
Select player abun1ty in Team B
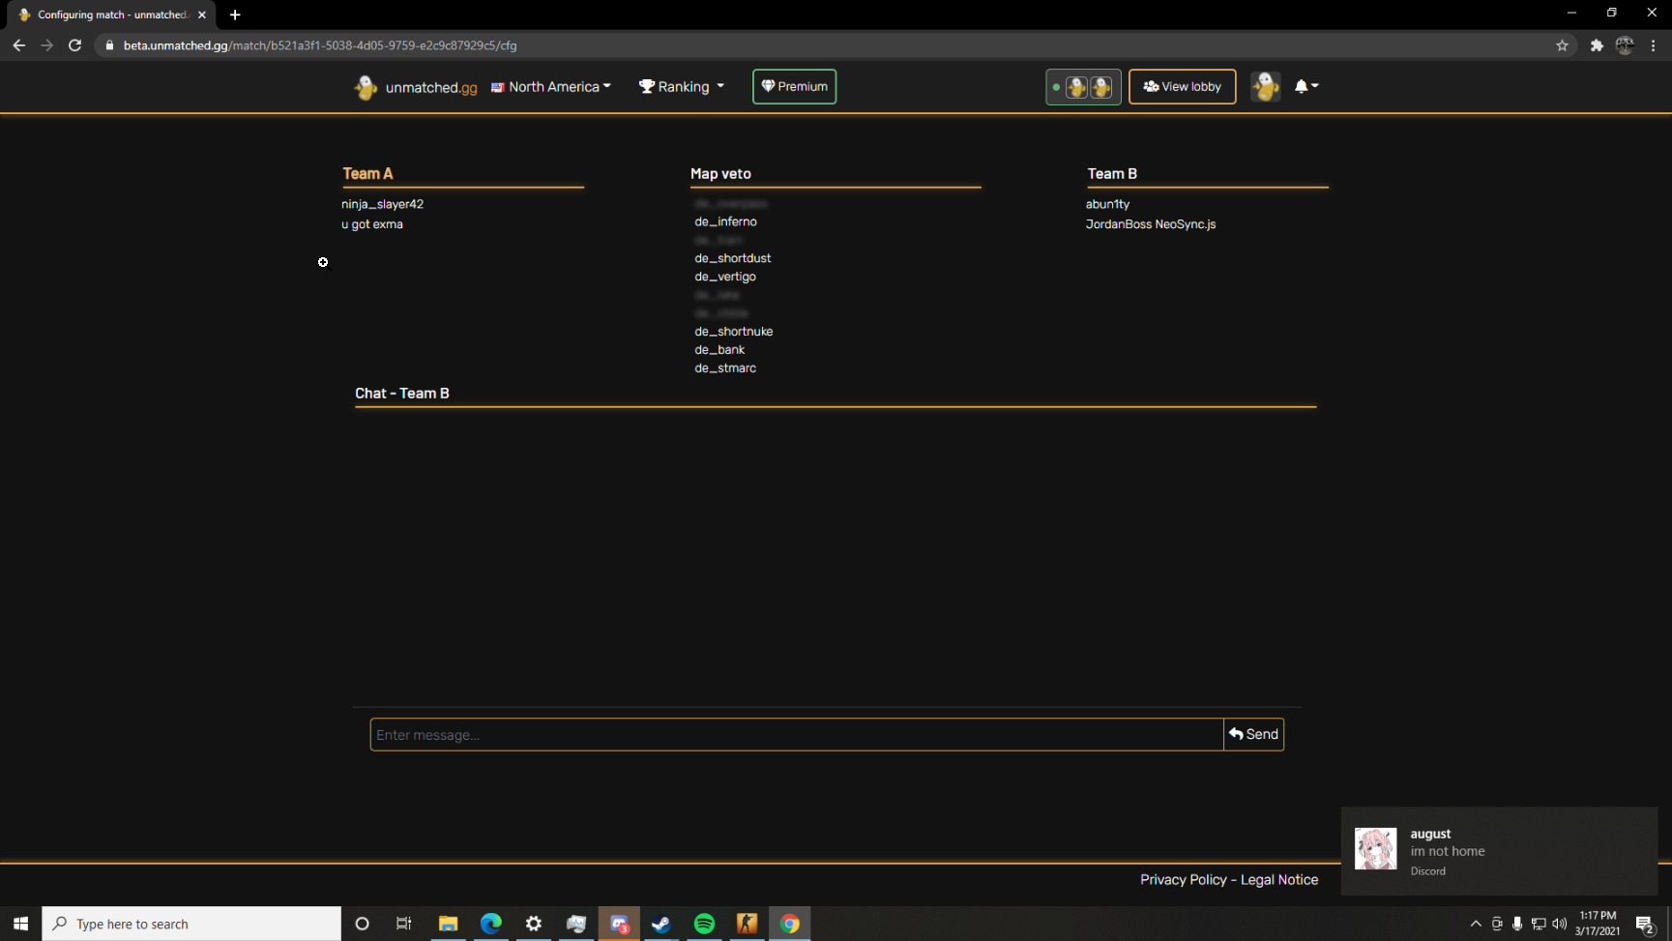coord(1107,204)
